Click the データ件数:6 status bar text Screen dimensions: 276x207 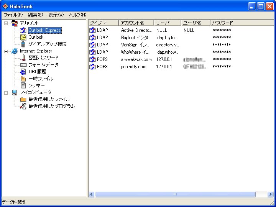[13, 202]
